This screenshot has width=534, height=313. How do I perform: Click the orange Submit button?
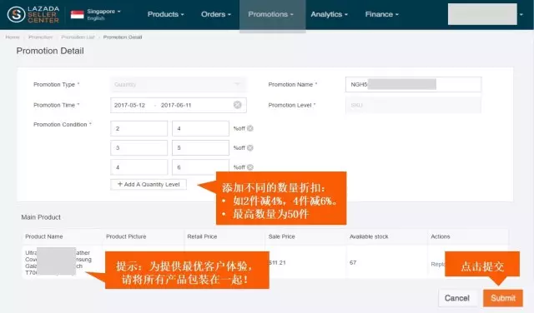click(x=503, y=298)
